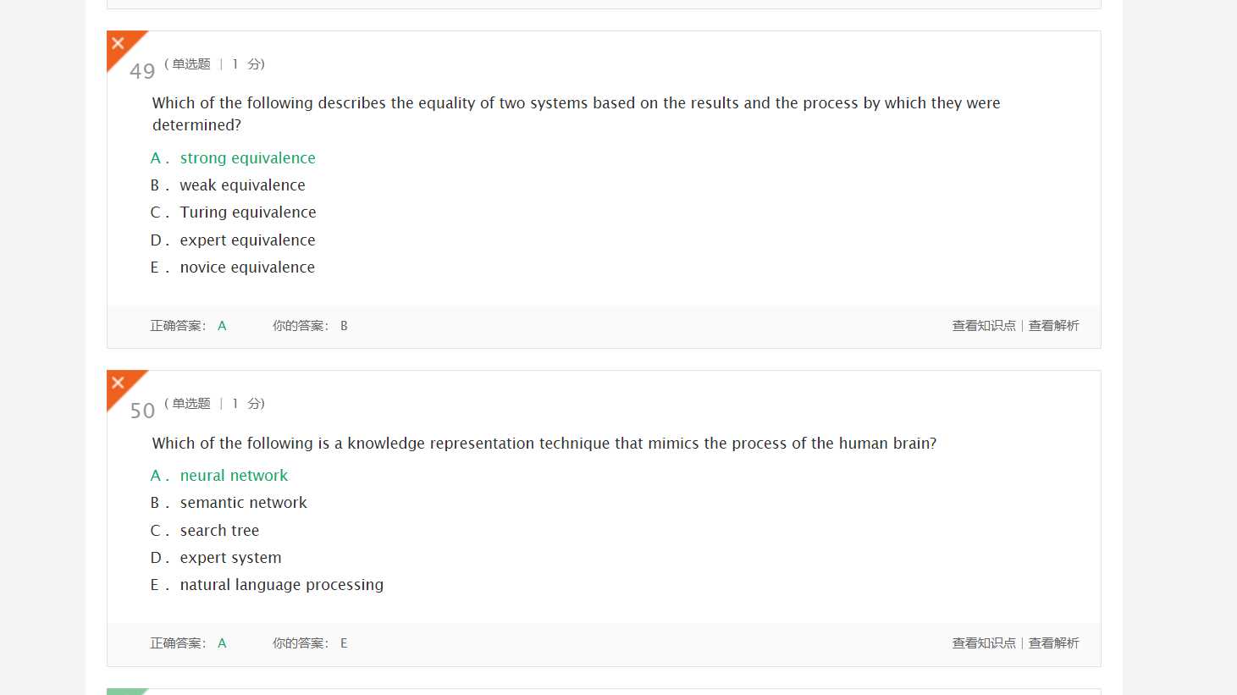View 查看知识点 for question 50
This screenshot has height=695, width=1237.
pyautogui.click(x=984, y=643)
